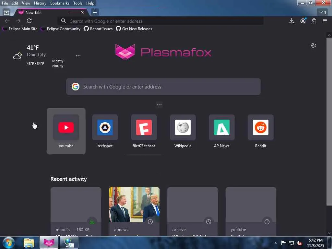332x249 pixels.
Task: Select the New Tab tab
Action: (51, 13)
